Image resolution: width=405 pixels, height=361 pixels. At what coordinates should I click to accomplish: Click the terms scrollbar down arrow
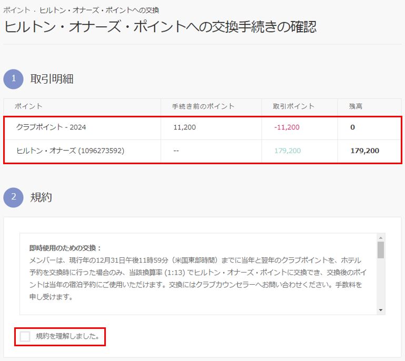(380, 310)
